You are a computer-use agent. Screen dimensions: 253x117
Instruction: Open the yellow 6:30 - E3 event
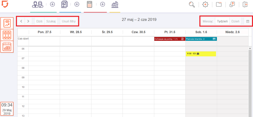[201, 54]
